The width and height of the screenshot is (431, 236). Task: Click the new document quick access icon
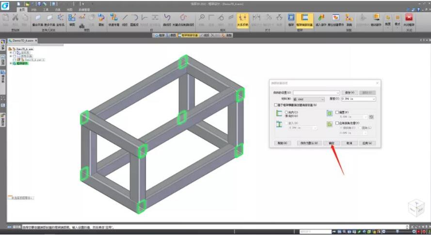pyautogui.click(x=19, y=4)
